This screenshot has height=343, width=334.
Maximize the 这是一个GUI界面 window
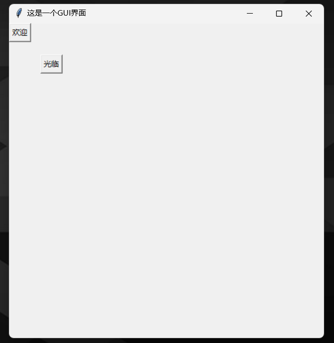coord(279,14)
